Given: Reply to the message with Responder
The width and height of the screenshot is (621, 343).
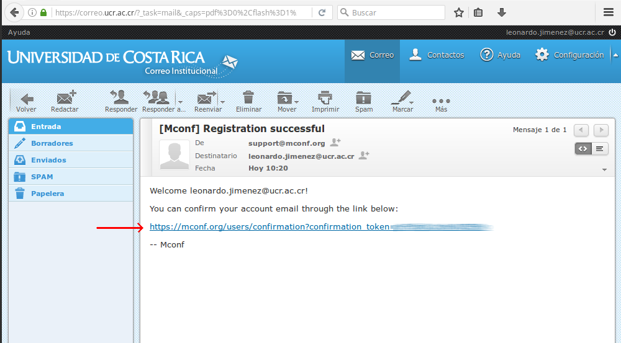Looking at the screenshot, I should tap(120, 99).
